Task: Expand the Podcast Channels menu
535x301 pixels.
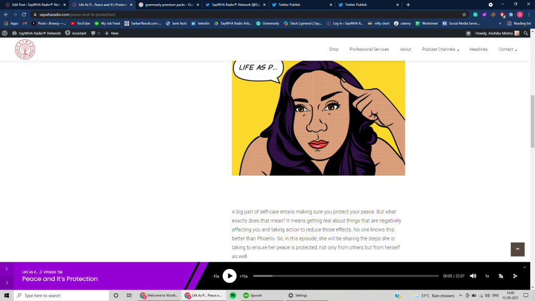Action: 440,49
